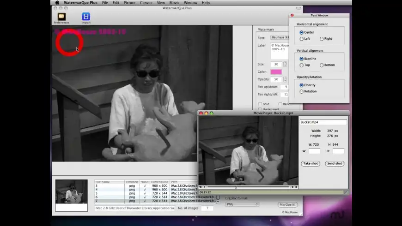The image size is (402, 226).
Task: Click the MoviePlayer mute speaker icon
Action: click(201, 187)
